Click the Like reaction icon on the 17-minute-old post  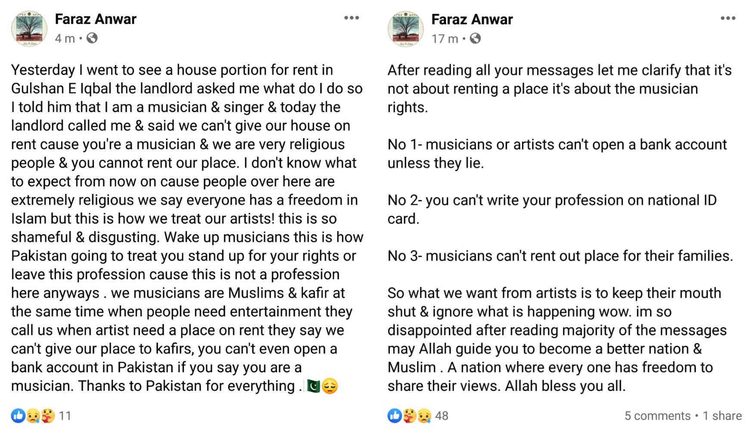point(395,415)
